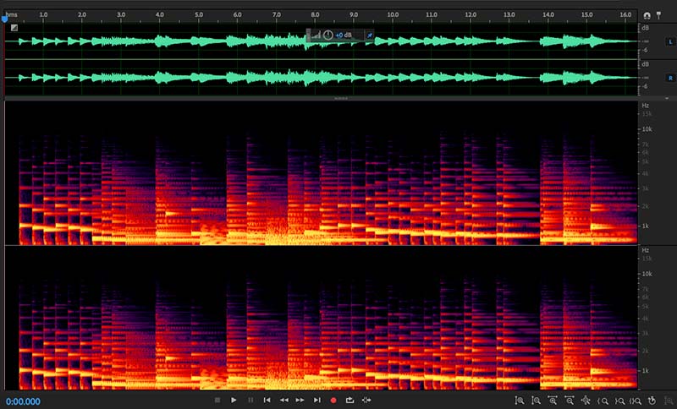
Task: Click the blue playhead marker at start
Action: click(5, 19)
